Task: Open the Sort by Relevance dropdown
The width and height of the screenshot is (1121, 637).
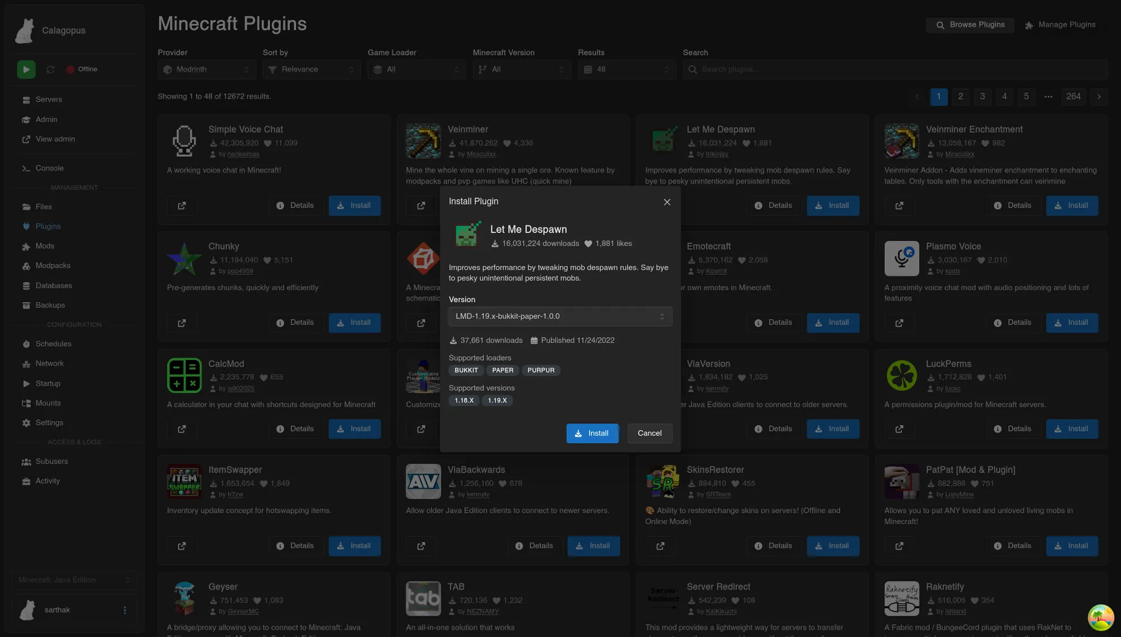Action: pos(312,70)
